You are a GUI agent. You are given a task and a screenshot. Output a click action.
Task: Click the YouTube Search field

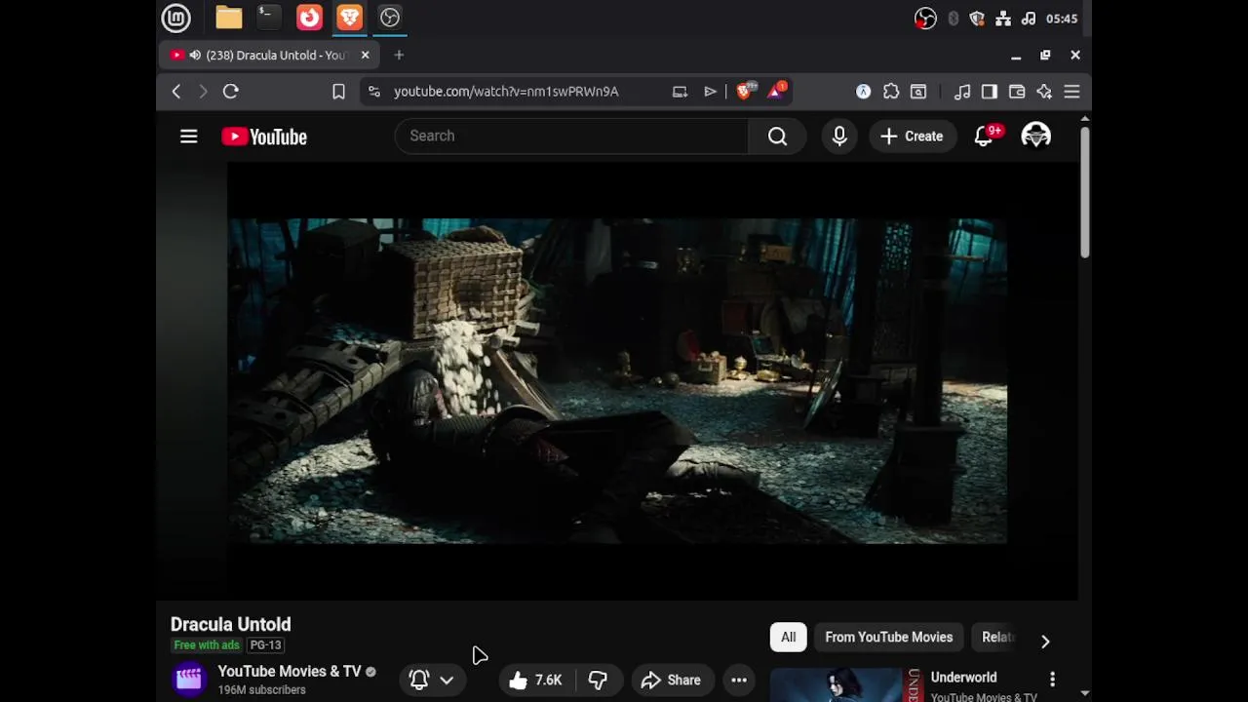click(x=571, y=136)
